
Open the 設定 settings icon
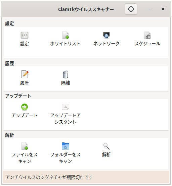coord(25,35)
